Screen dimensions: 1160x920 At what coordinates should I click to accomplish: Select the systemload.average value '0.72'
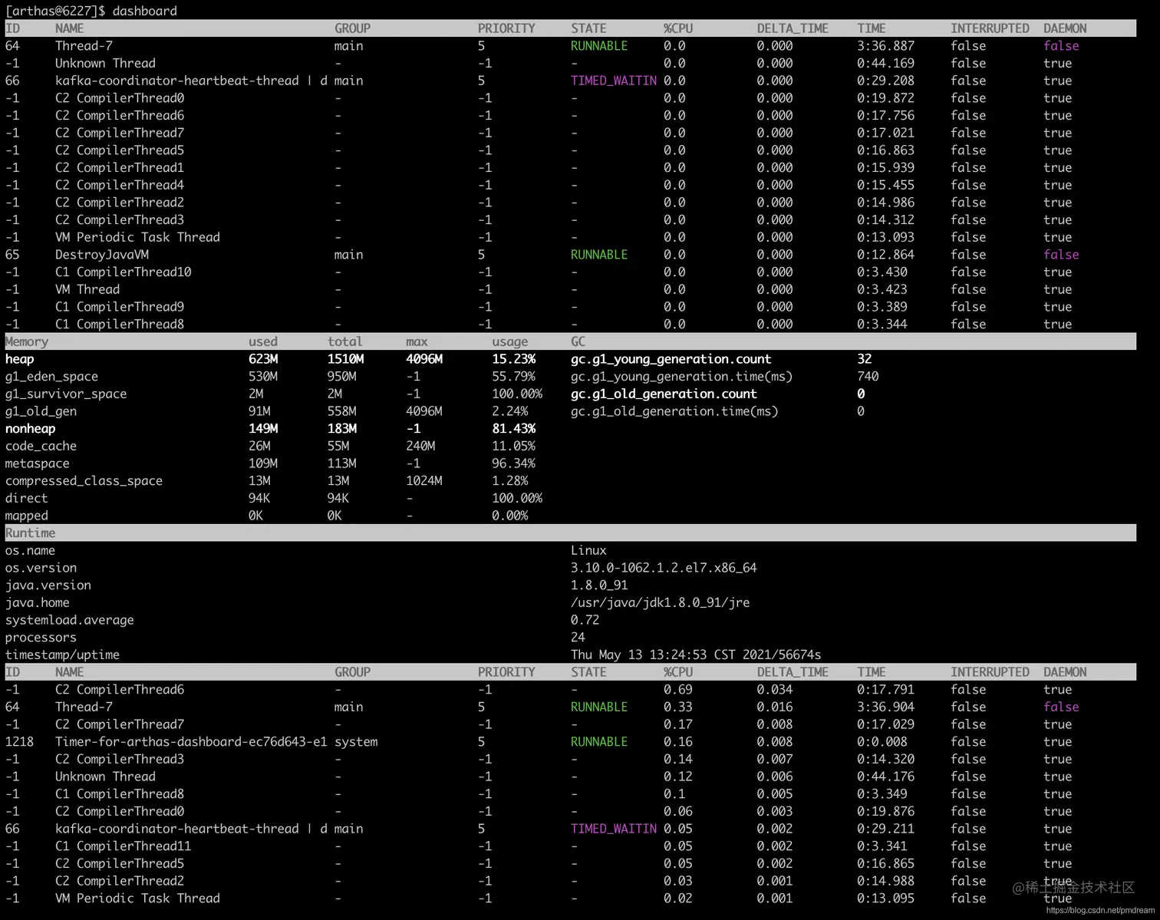click(x=585, y=620)
